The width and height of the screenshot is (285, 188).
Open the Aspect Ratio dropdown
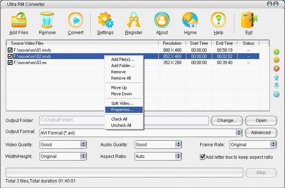(x=158, y=156)
